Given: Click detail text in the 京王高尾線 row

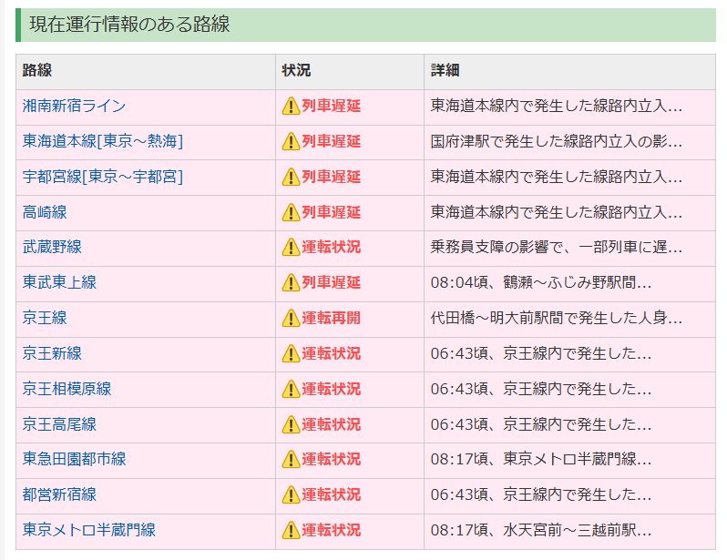Looking at the screenshot, I should tap(541, 424).
